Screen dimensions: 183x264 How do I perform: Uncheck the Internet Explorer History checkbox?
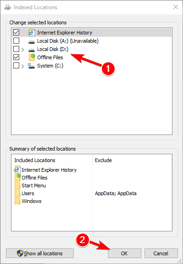(x=16, y=32)
